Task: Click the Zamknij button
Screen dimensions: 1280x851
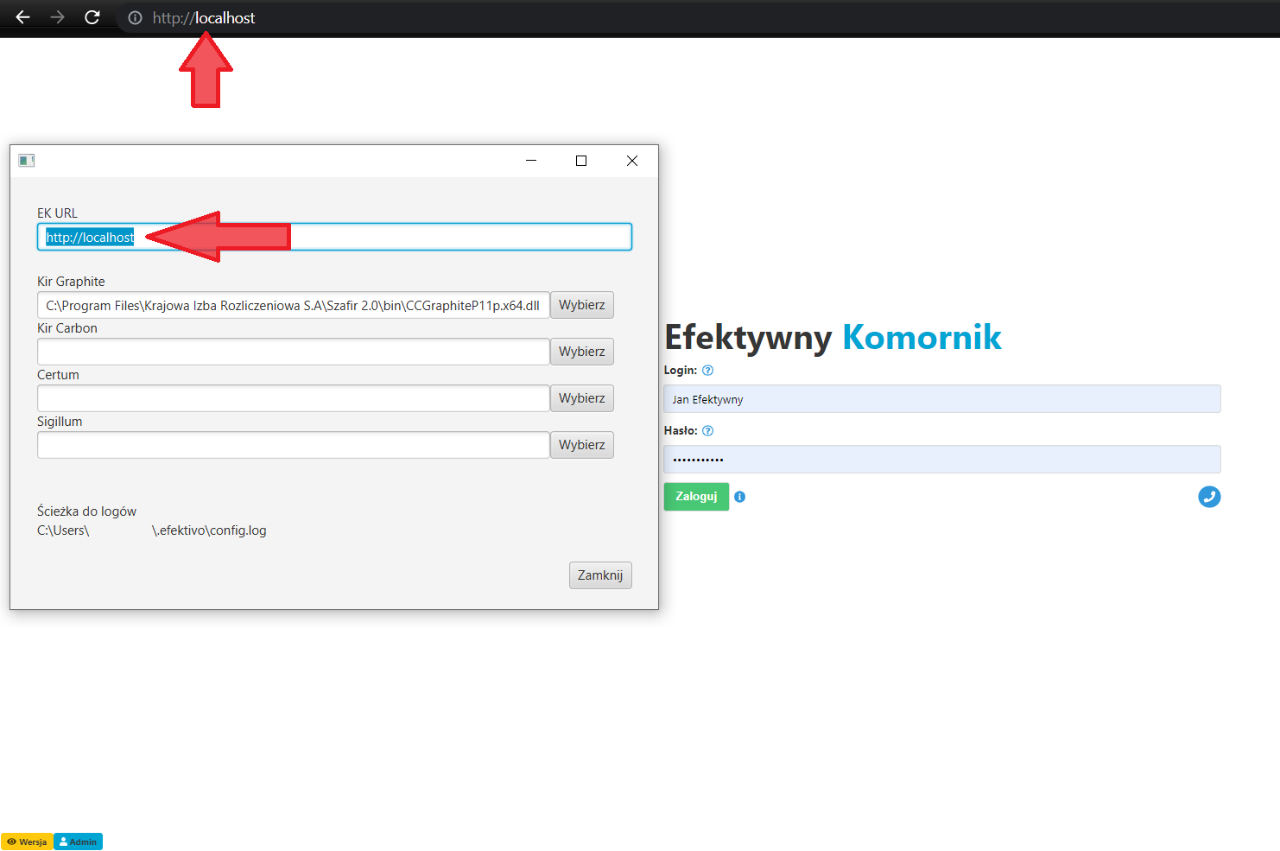Action: 600,575
